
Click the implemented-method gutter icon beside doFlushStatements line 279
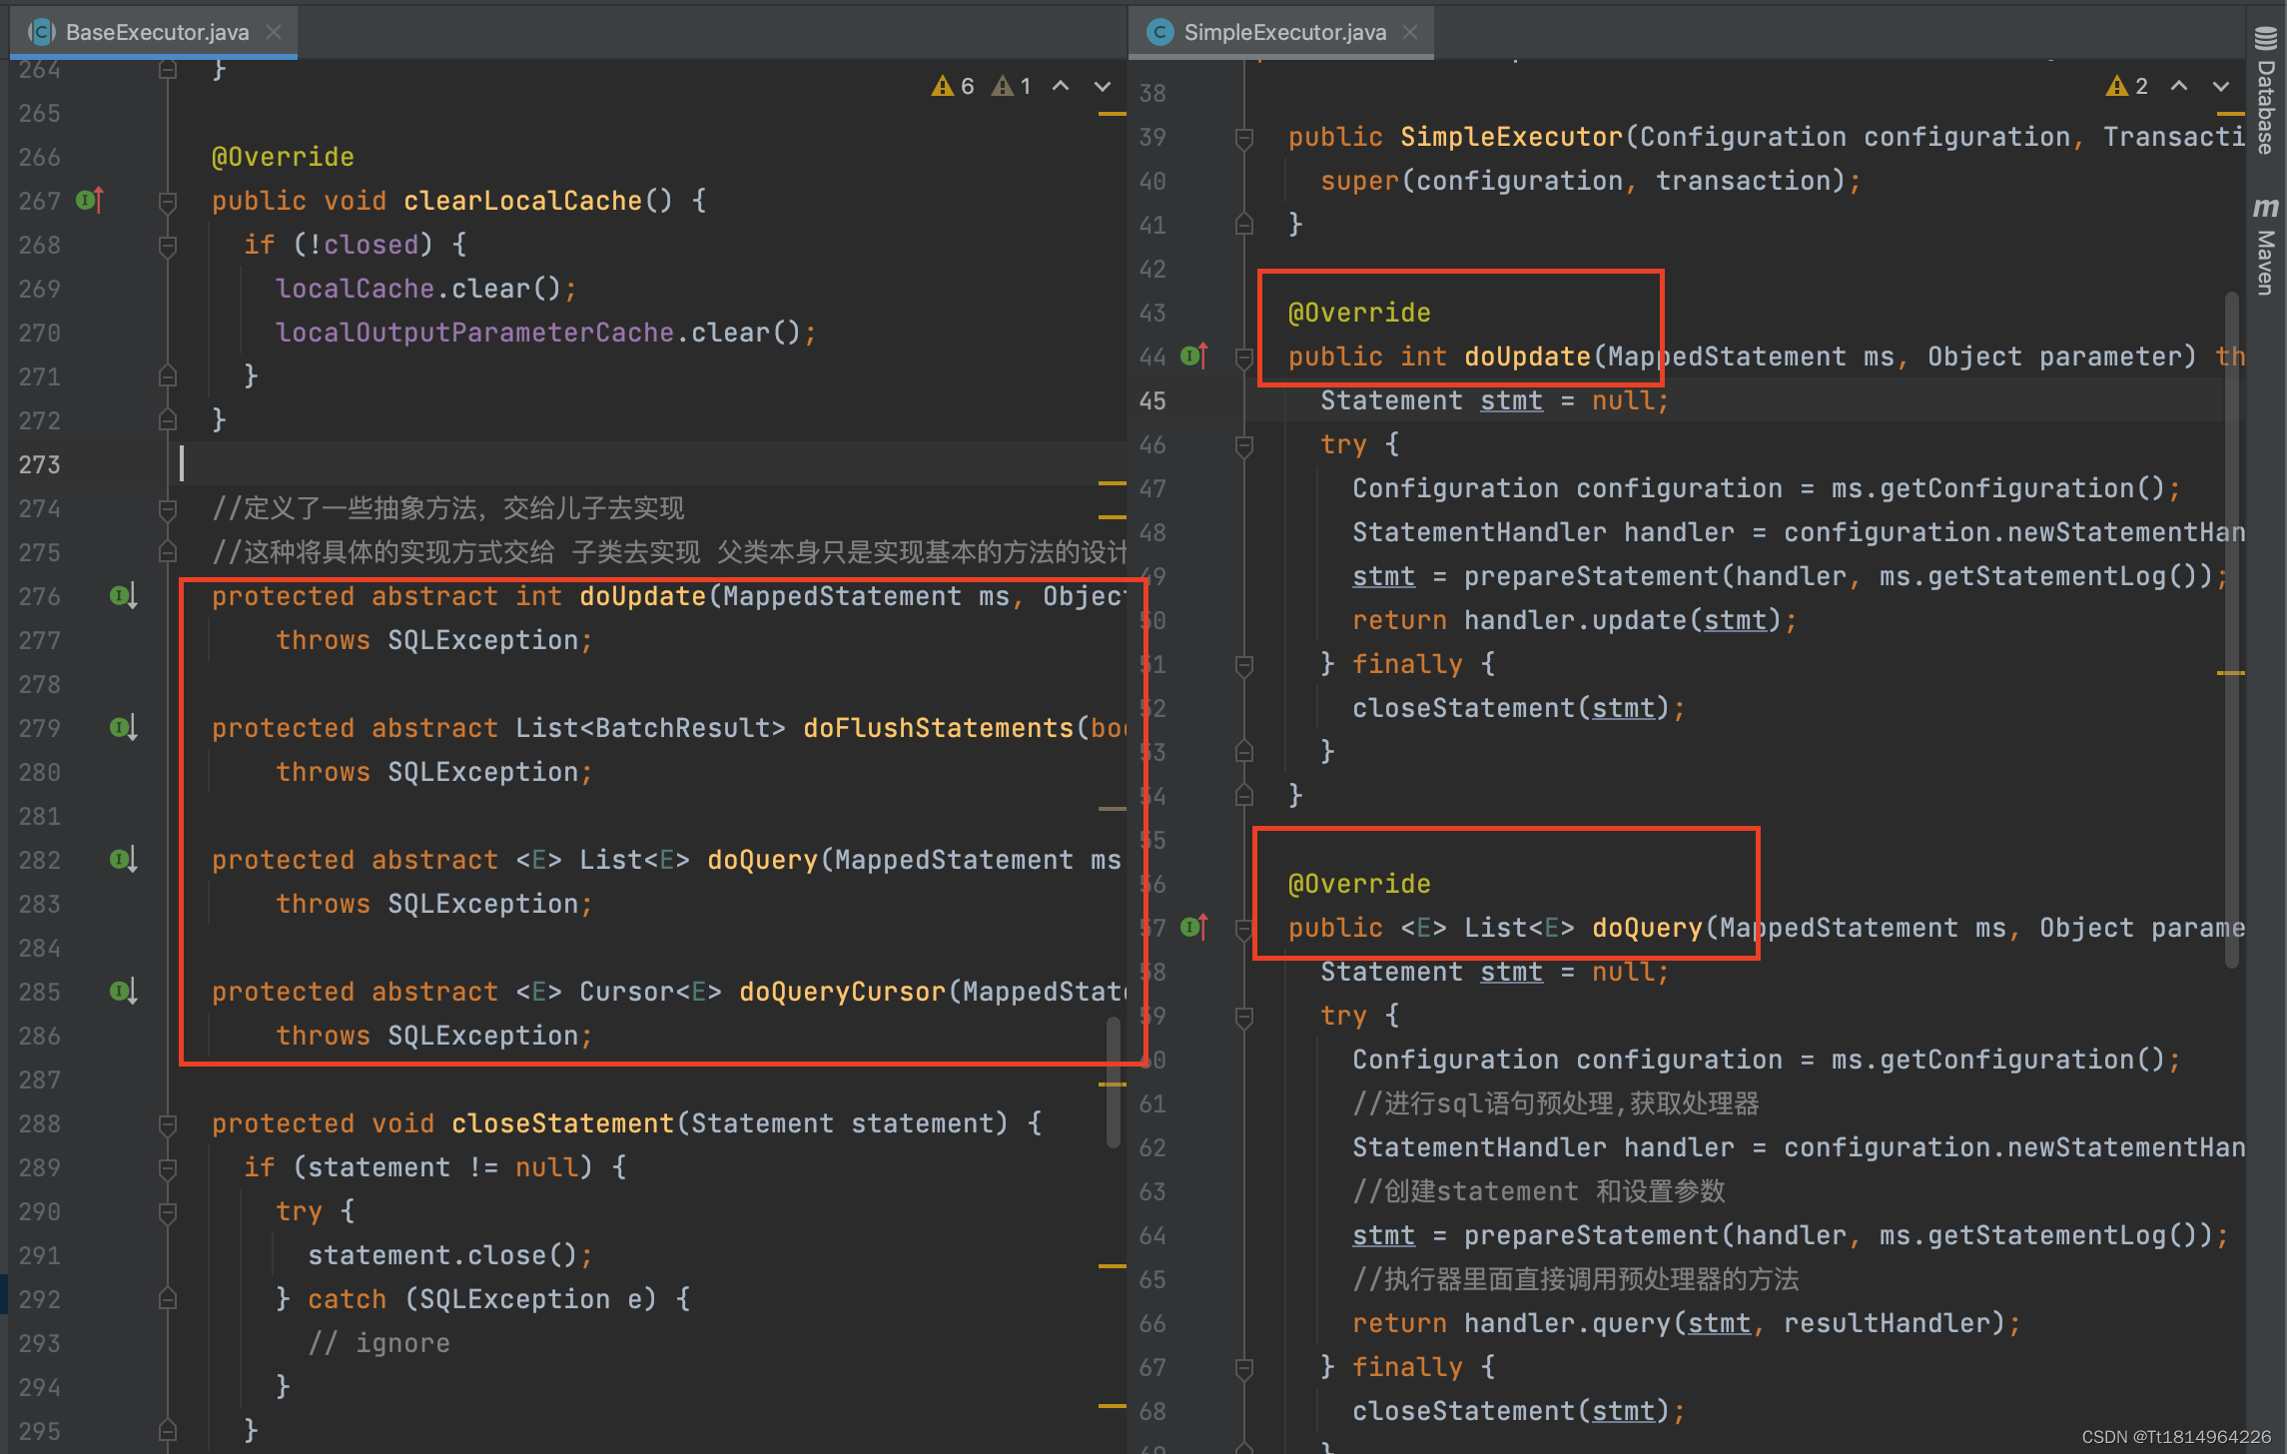tap(123, 728)
